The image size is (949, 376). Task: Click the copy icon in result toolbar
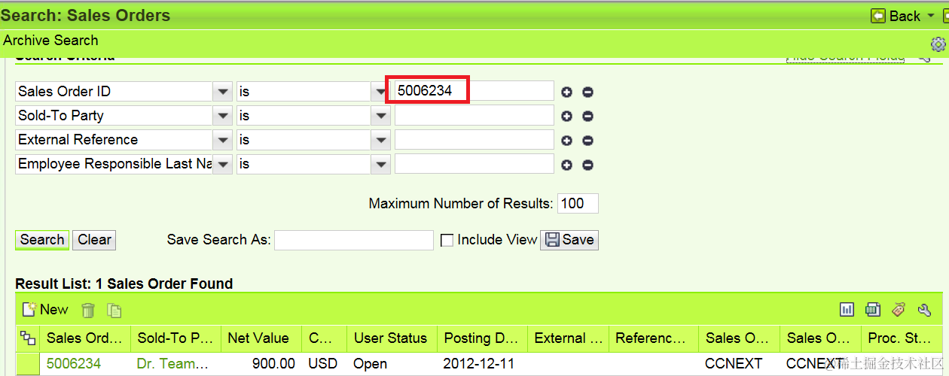point(114,310)
